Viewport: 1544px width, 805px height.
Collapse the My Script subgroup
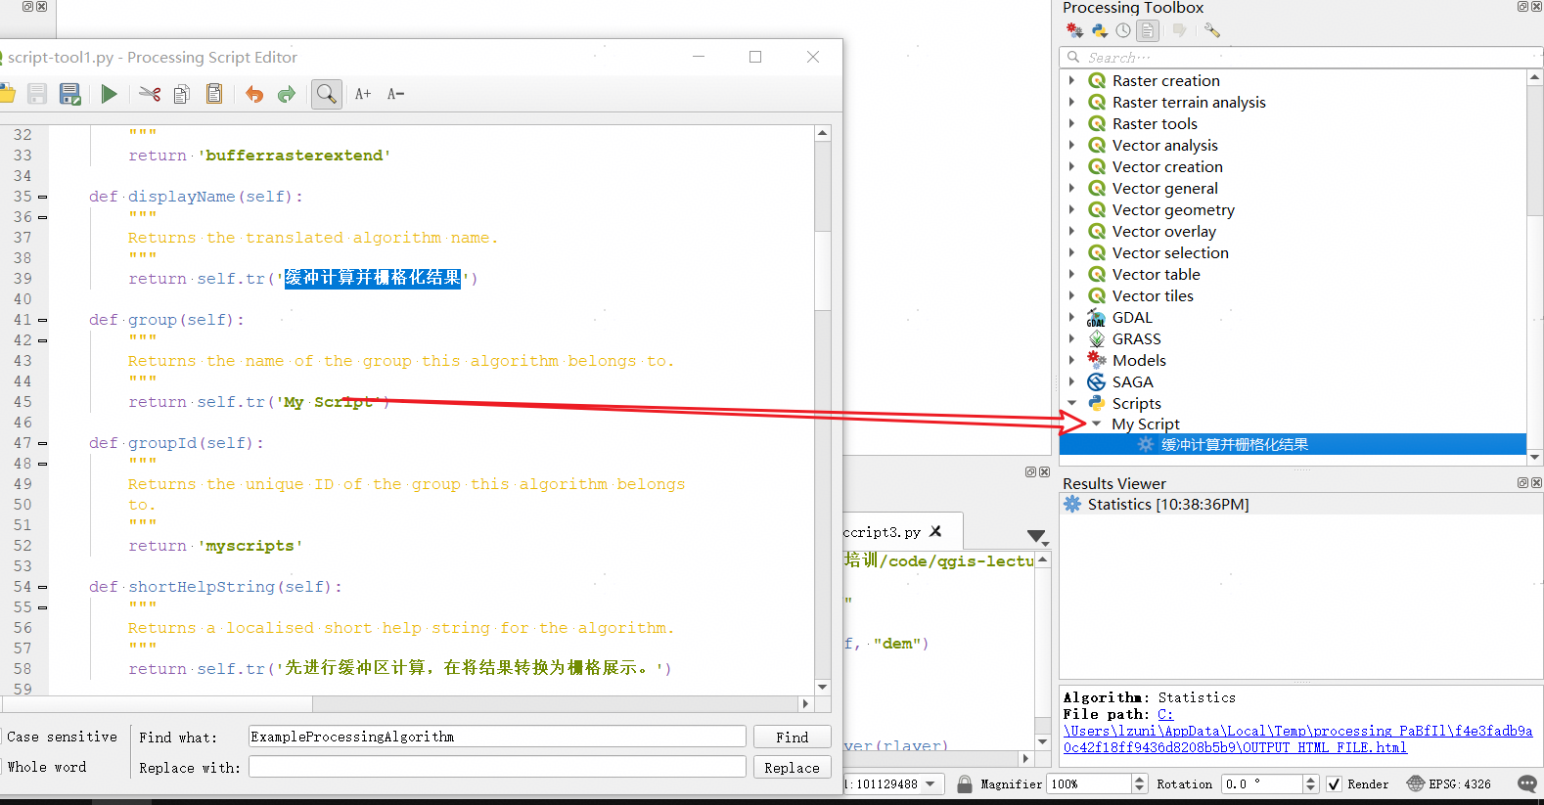click(1097, 424)
